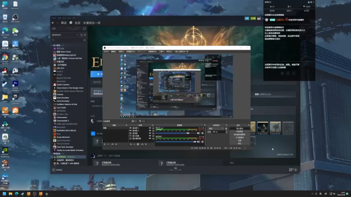Image resolution: width=351 pixels, height=197 pixels.
Task: Remove the scene with OBS scenes minus
Action: tap(108, 144)
